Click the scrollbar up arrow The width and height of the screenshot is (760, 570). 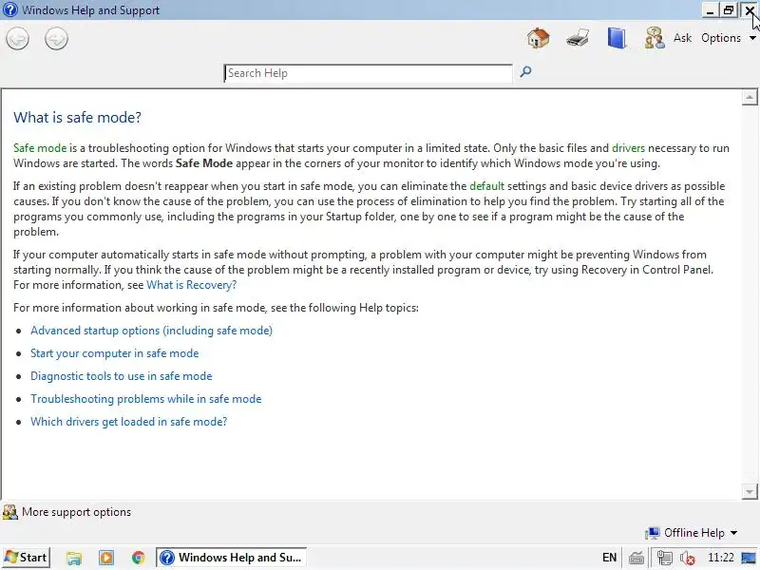coord(750,98)
